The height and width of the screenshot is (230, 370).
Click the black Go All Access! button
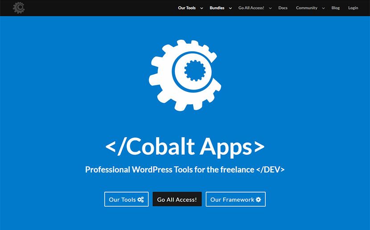177,199
